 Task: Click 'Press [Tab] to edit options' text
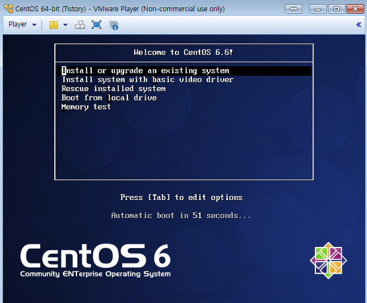[182, 197]
